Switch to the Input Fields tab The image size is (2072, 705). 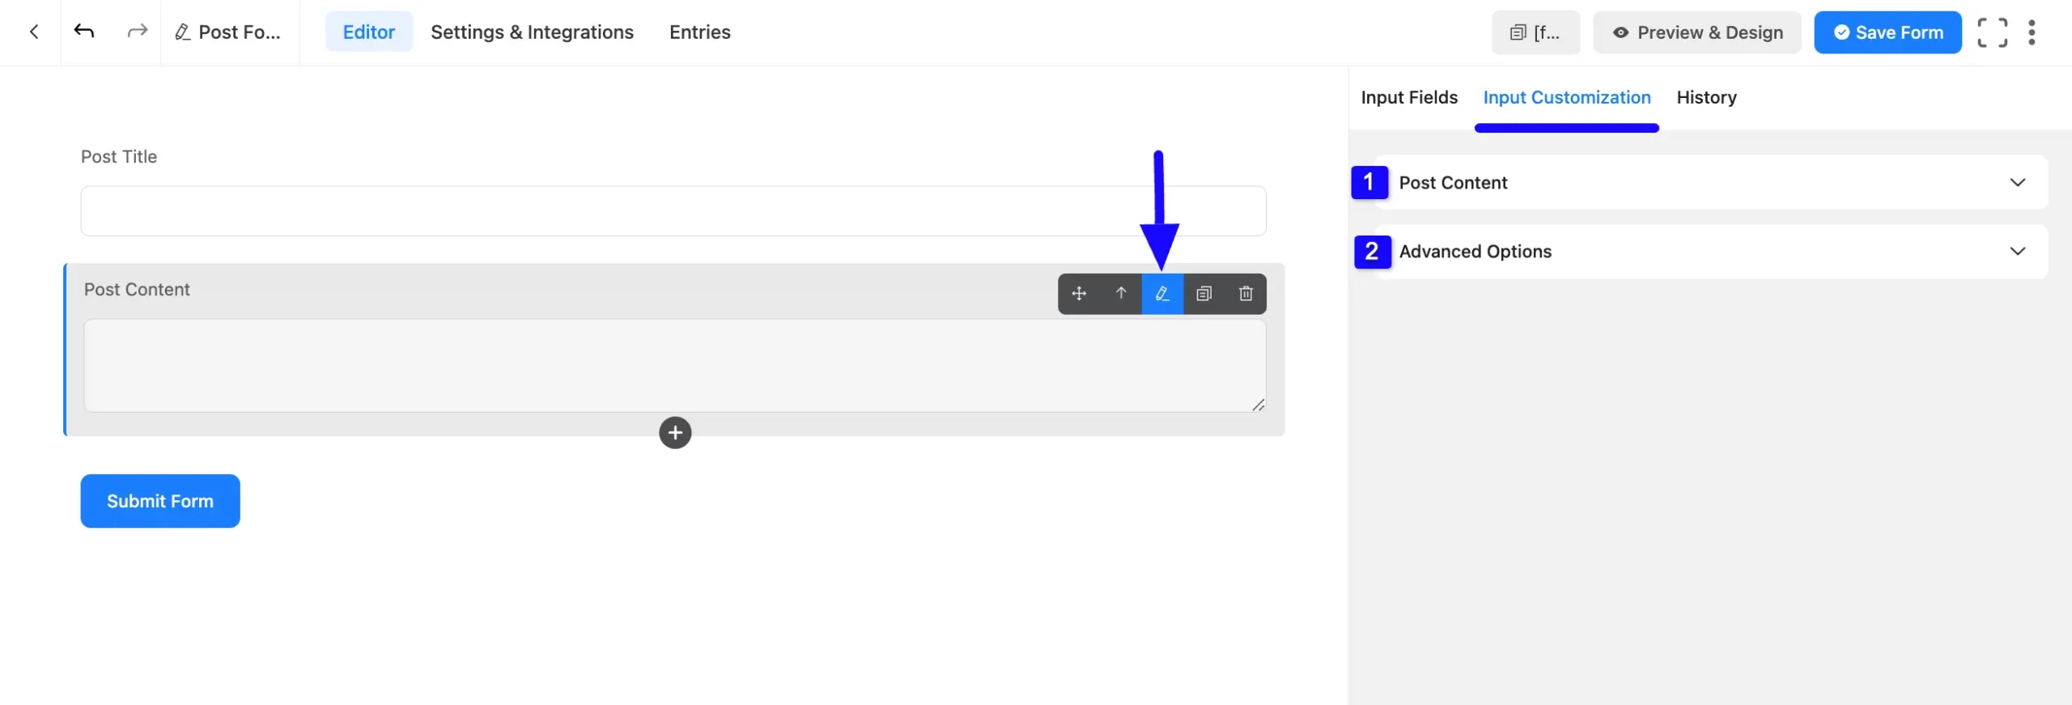(x=1408, y=97)
